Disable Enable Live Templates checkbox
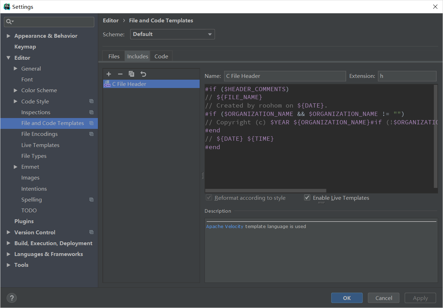 pos(307,198)
